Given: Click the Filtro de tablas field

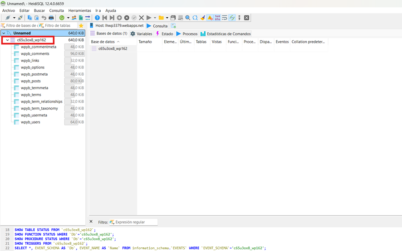Looking at the screenshot, I should [x=59, y=26].
